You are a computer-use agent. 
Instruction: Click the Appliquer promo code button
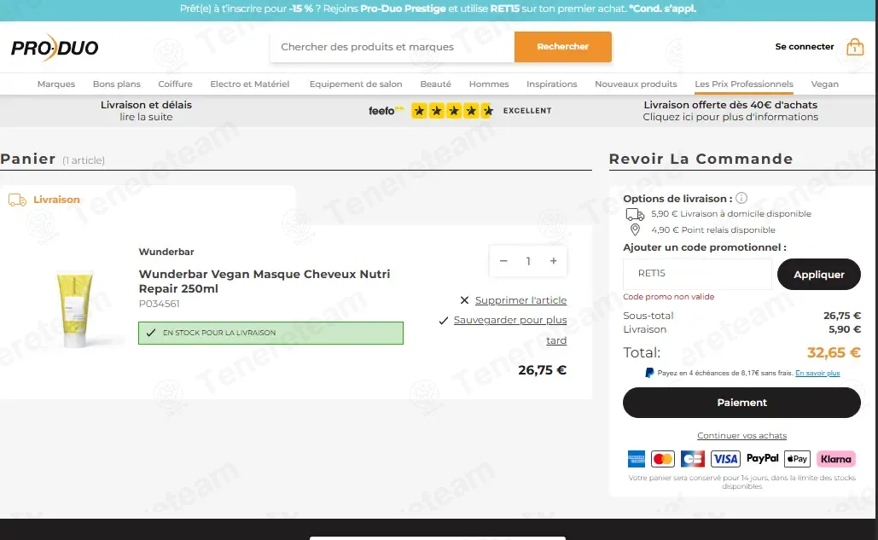[x=818, y=274]
